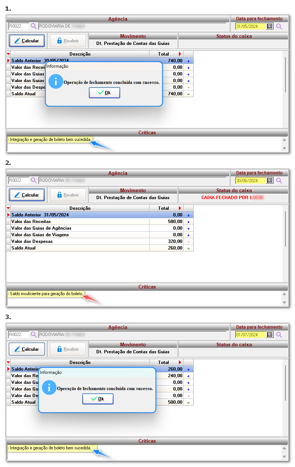Open the calendar icon beside date 31/05/2024
295x467 pixels.
(270, 26)
